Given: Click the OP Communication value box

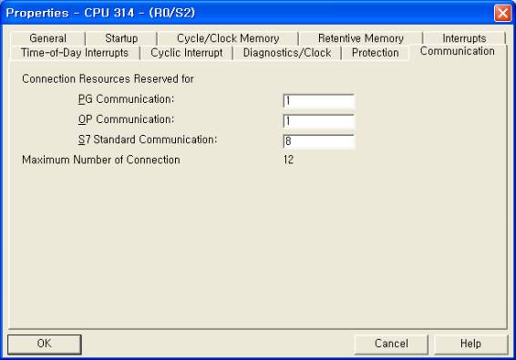Looking at the screenshot, I should (318, 121).
